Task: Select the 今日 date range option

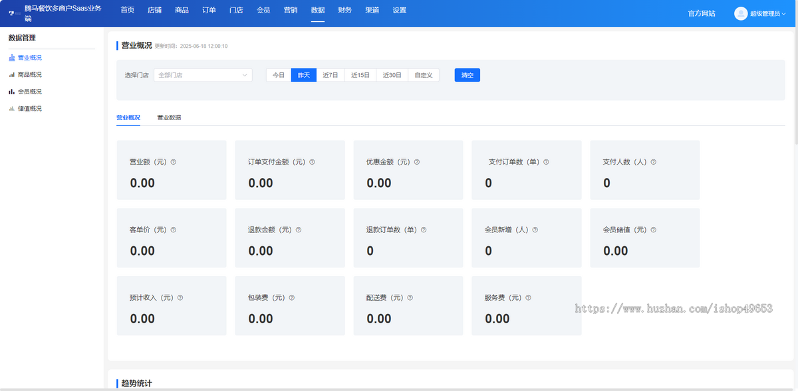Action: point(279,75)
